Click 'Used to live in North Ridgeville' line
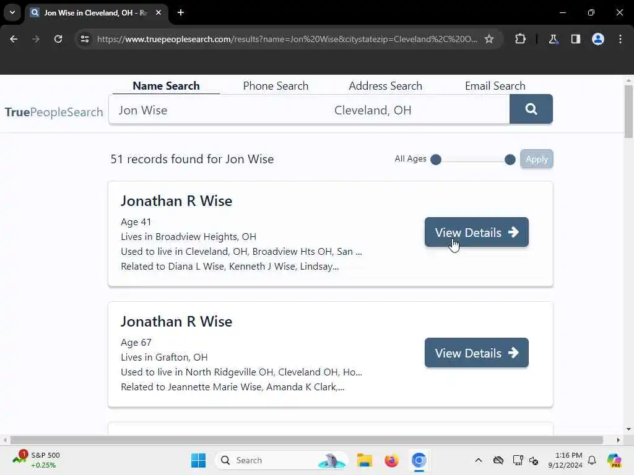 241,372
